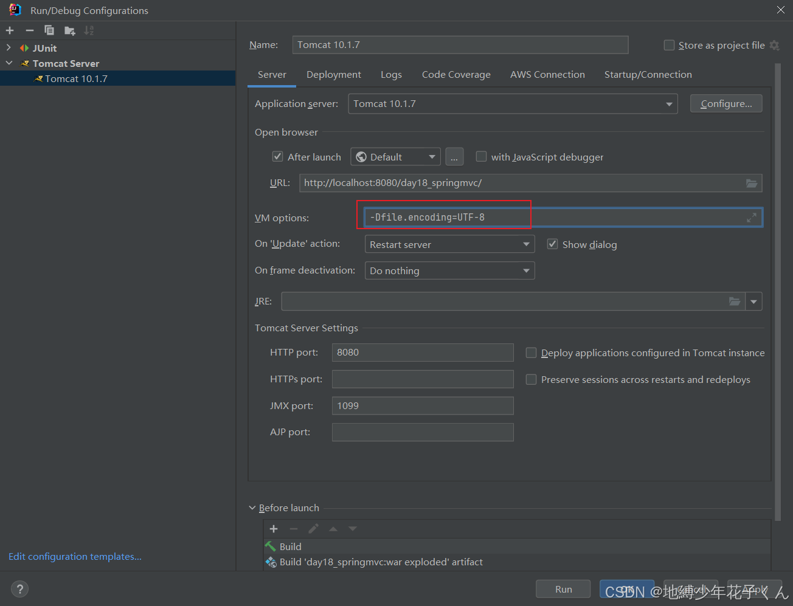Select Tomcat 10.1.7 configuration in tree
Screen dimensions: 793x606
(117, 78)
